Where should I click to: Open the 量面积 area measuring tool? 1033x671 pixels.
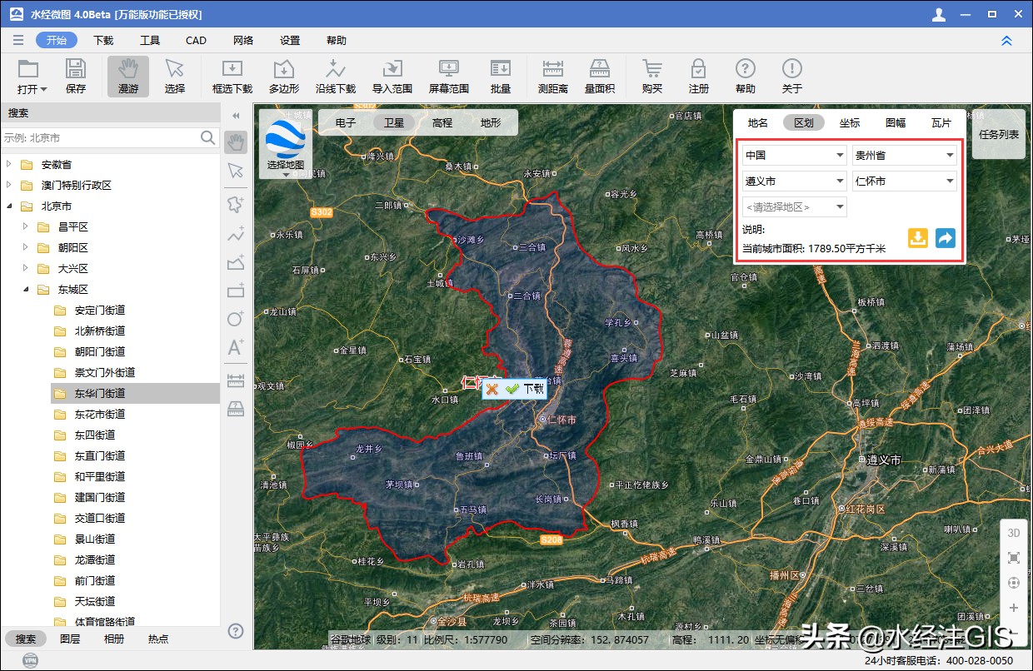pyautogui.click(x=599, y=70)
